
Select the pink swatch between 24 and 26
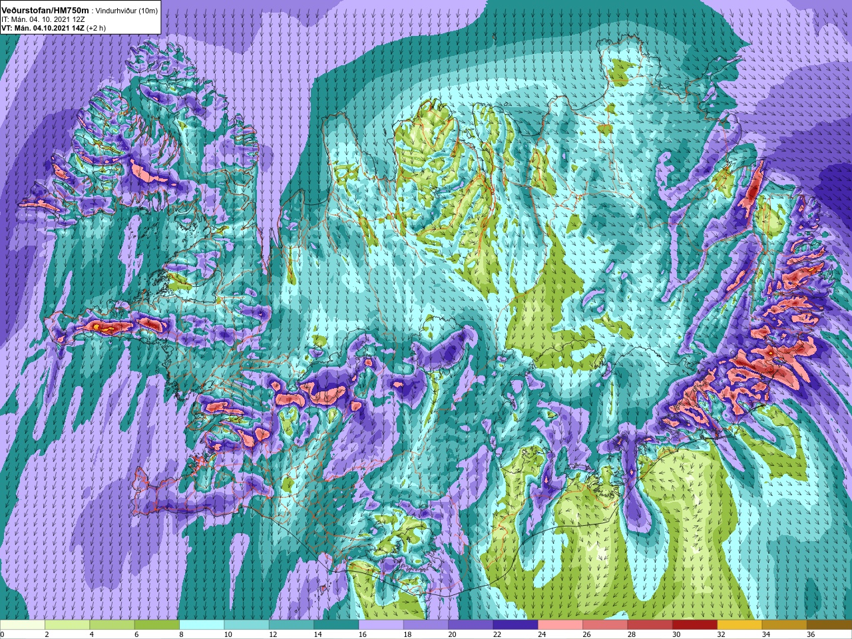pyautogui.click(x=560, y=625)
